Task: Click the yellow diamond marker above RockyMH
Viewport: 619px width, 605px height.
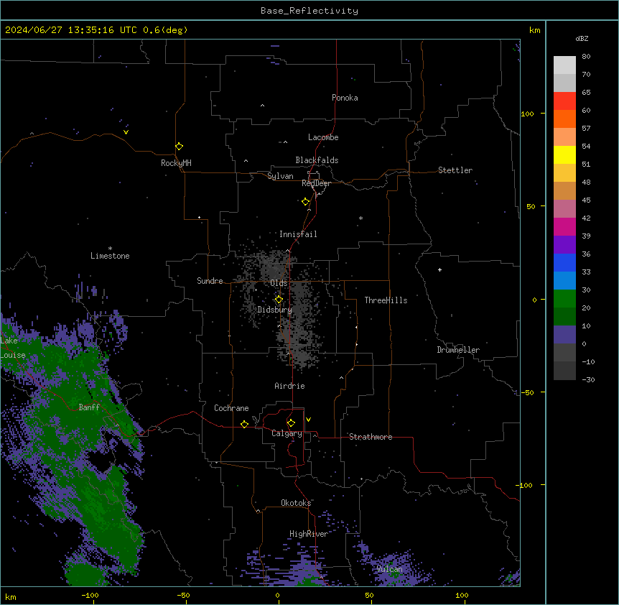Action: [179, 147]
